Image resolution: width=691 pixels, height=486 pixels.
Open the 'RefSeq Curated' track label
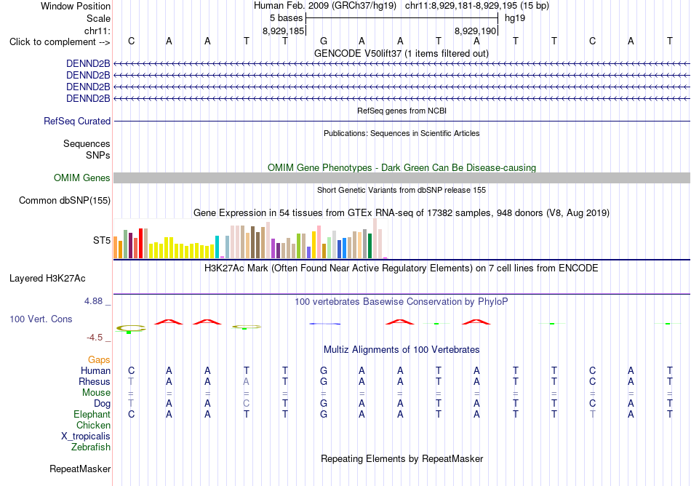point(77,121)
